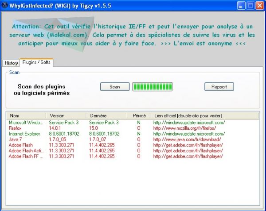The image size is (266, 211).
Task: Click Internet Explorer windowsupdate link
Action: click(189, 134)
